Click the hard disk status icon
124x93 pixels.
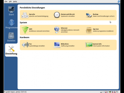point(101,92)
